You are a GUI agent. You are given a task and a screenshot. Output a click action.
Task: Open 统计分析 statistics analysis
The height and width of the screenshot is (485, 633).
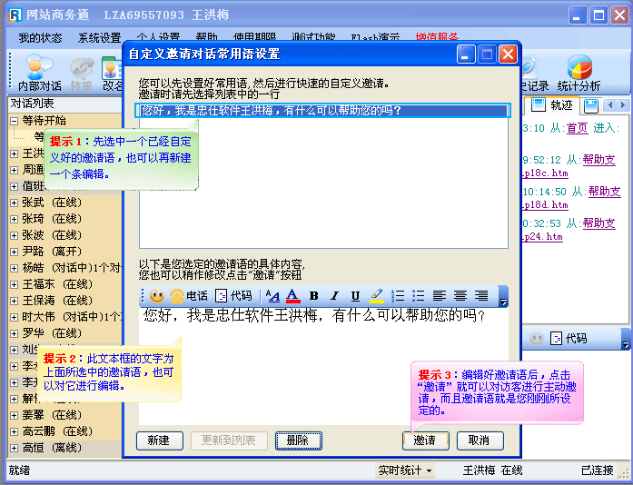click(x=579, y=74)
